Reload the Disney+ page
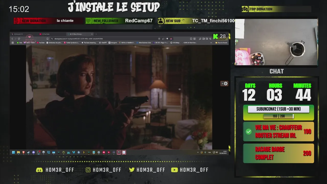 (19, 39)
